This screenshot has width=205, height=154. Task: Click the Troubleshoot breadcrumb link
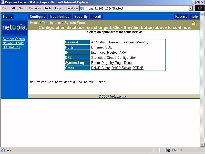pos(52,23)
